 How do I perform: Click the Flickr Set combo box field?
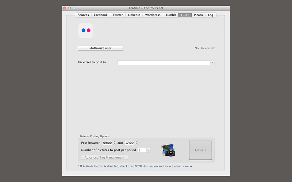(166, 63)
